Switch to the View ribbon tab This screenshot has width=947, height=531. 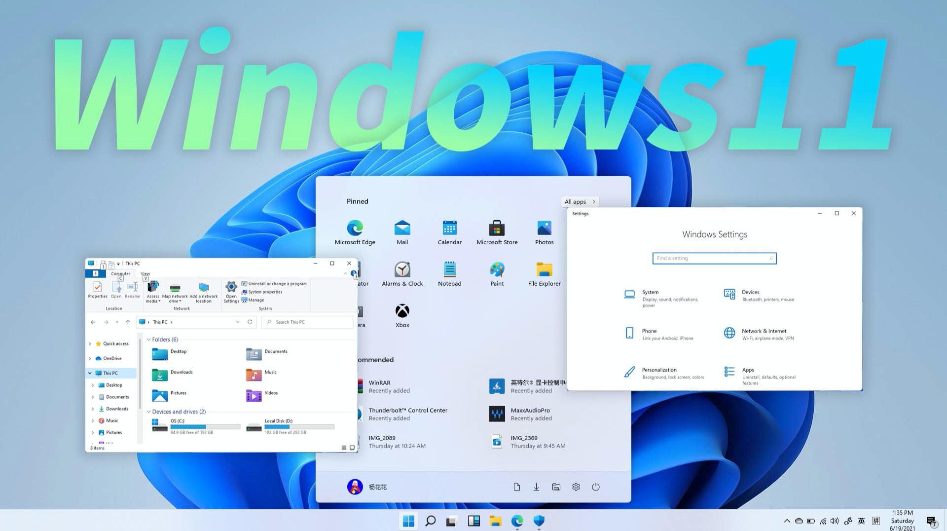pyautogui.click(x=145, y=274)
